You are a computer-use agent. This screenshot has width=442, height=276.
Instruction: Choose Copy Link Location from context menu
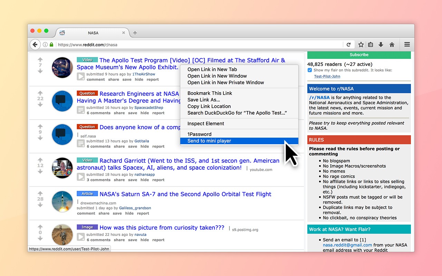[209, 106]
